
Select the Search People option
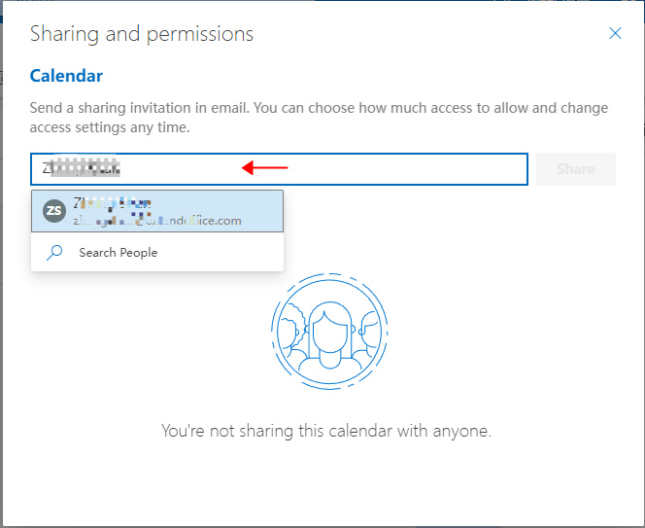(118, 253)
